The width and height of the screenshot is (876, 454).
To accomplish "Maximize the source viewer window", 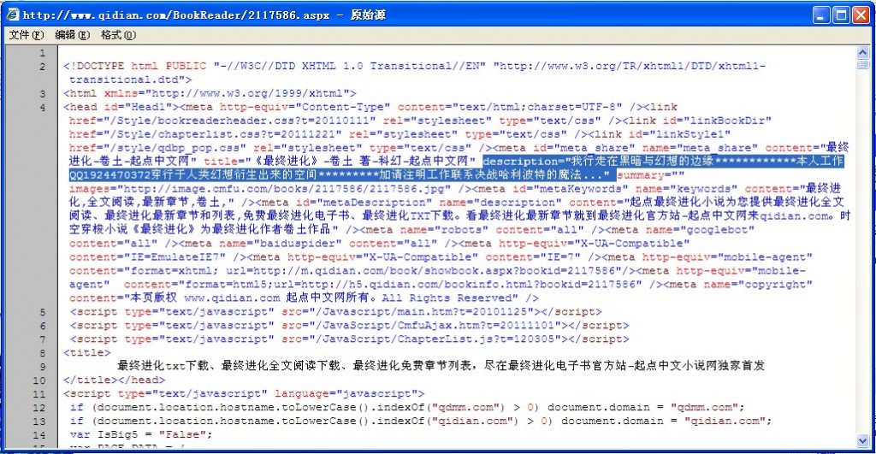I will (841, 15).
